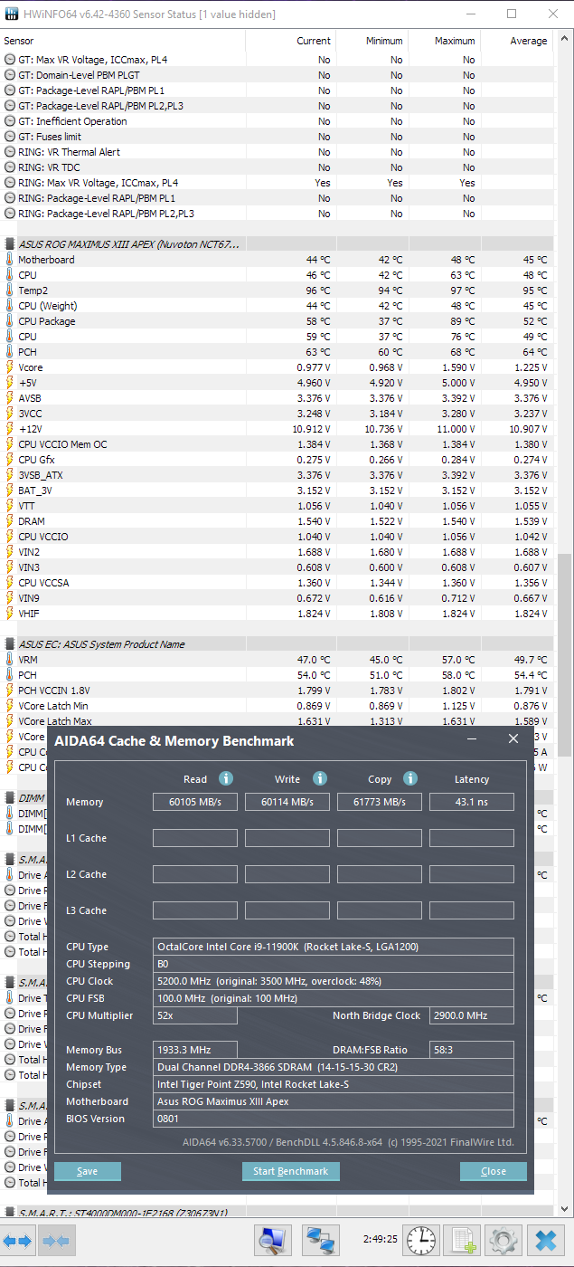
Task: Click the status icon beside RING: VR TDC
Action: pyautogui.click(x=9, y=167)
